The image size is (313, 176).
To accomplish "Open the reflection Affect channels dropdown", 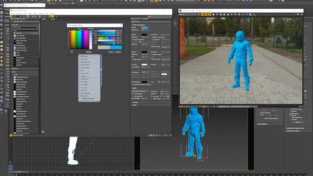I will point(165,47).
